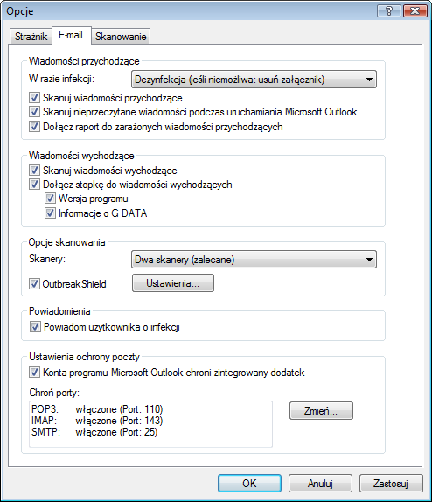Switch to the Skanowanie tab

(121, 36)
